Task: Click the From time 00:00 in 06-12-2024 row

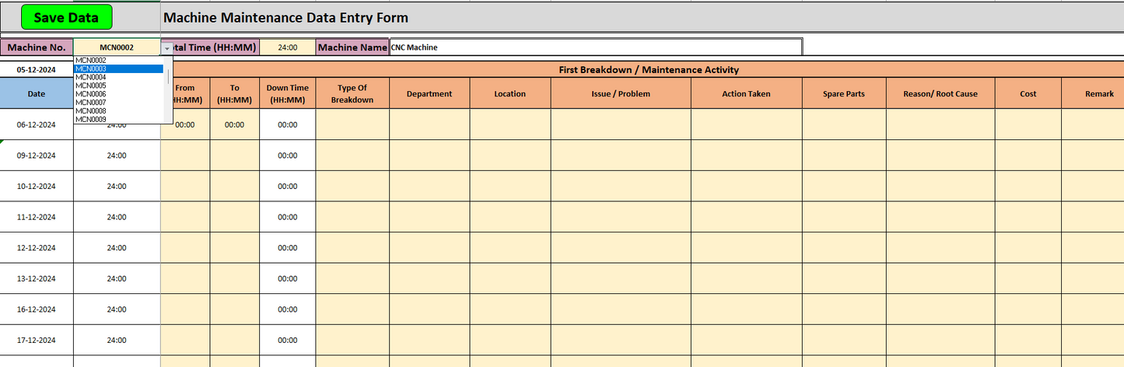Action: (185, 124)
